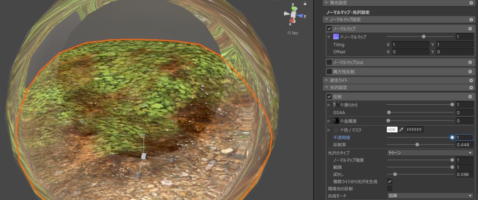
Task: Enable the ノーマルマップ2nd checkbox
Action: pos(329,62)
